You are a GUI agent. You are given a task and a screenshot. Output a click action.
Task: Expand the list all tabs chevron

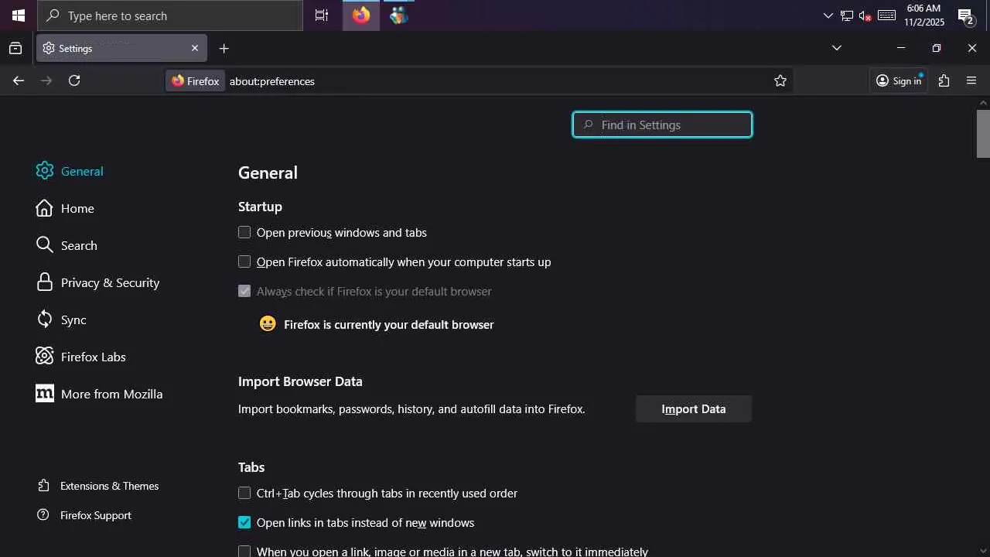pos(836,48)
